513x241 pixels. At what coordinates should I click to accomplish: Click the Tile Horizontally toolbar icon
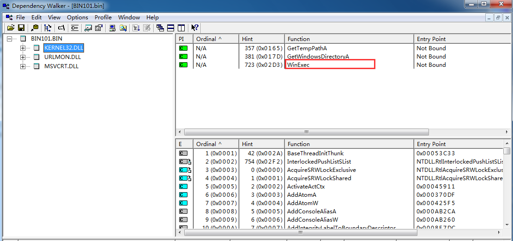coord(170,28)
